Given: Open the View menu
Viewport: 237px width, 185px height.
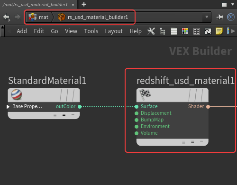Looking at the screenshot, I should [x=71, y=31].
